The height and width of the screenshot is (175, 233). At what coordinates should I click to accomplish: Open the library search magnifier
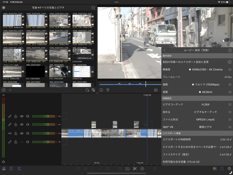pos(87,90)
